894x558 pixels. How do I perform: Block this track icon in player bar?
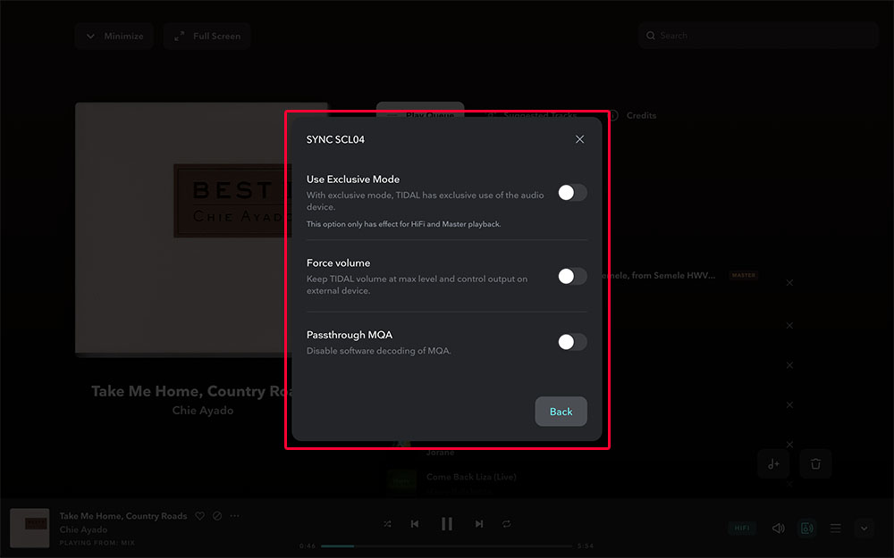217,516
